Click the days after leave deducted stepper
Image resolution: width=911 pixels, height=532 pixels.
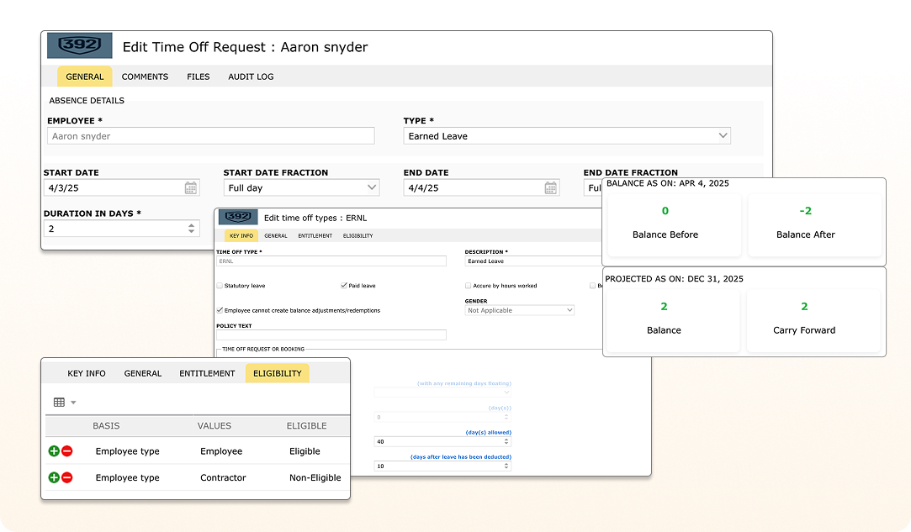pos(506,466)
